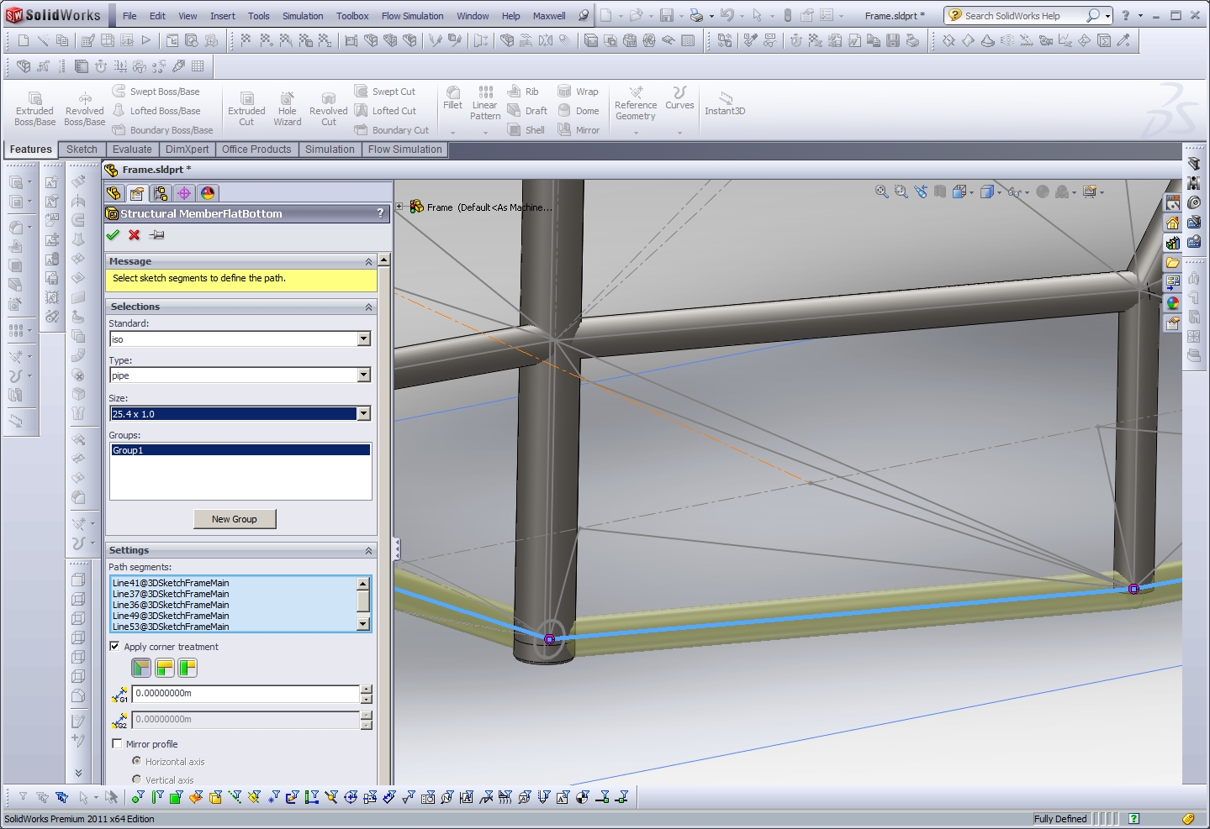Open the Type dropdown showing pipe
1210x829 pixels.
point(364,375)
